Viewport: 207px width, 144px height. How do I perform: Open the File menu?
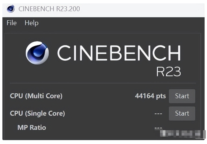[12, 23]
